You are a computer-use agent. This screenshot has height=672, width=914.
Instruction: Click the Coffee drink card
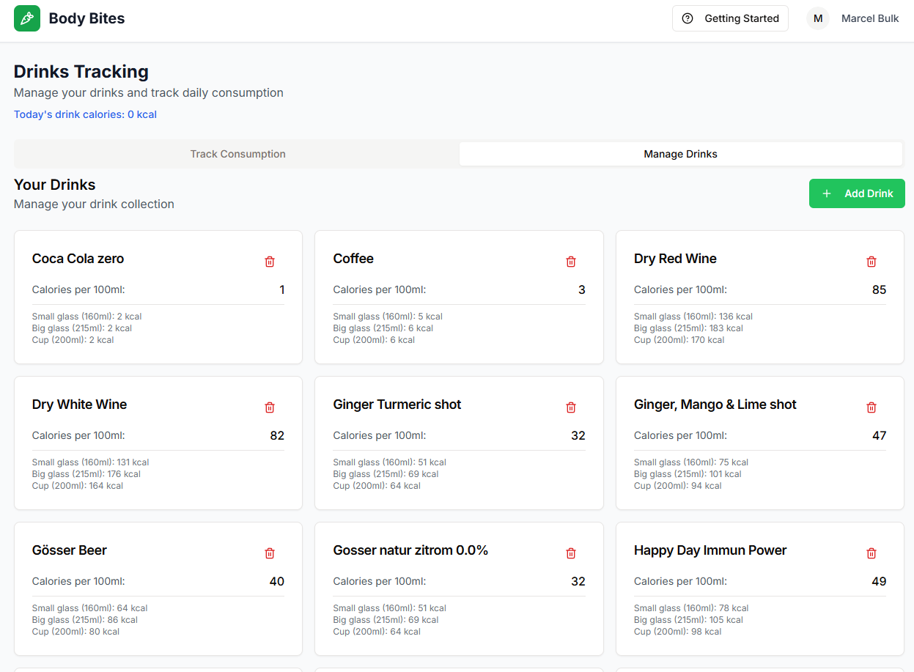click(459, 297)
